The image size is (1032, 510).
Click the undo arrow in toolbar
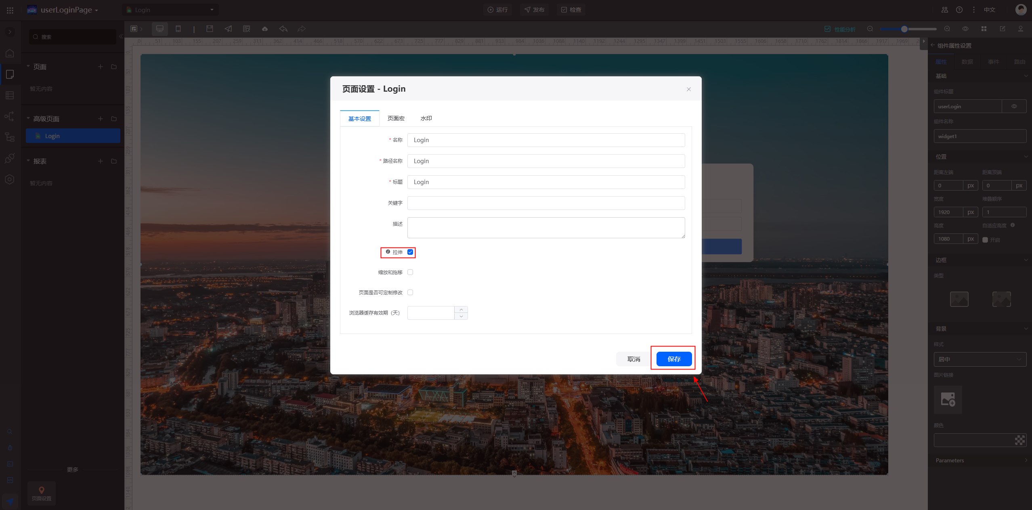tap(283, 29)
